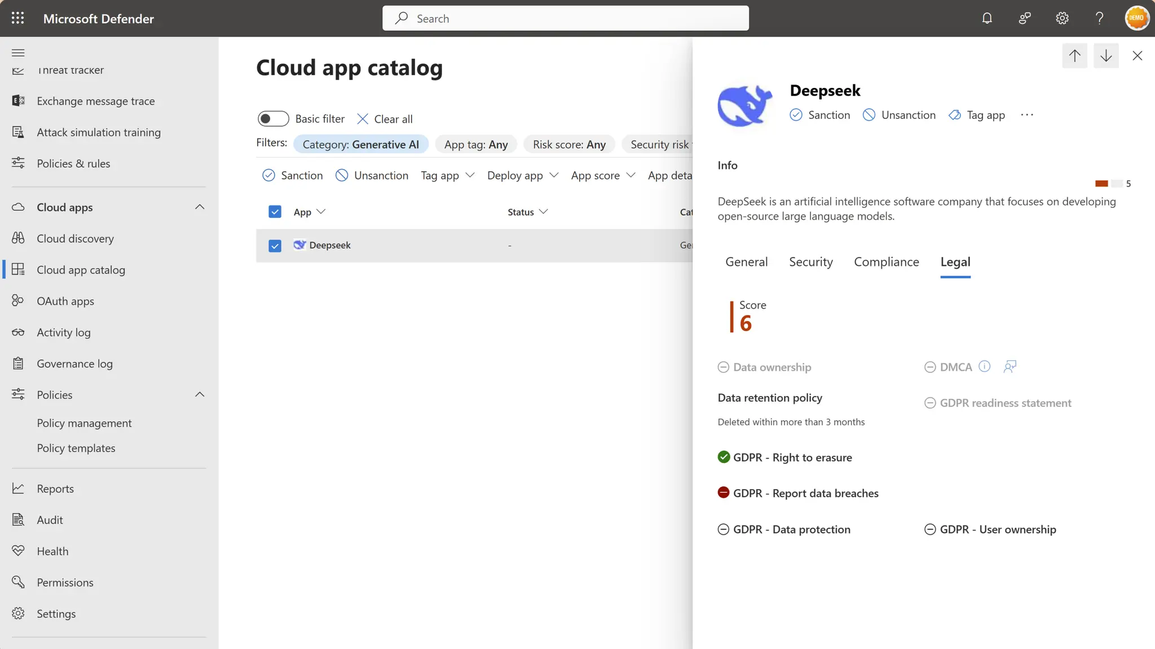The image size is (1155, 649).
Task: Go to next app with down arrow
Action: [x=1105, y=55]
